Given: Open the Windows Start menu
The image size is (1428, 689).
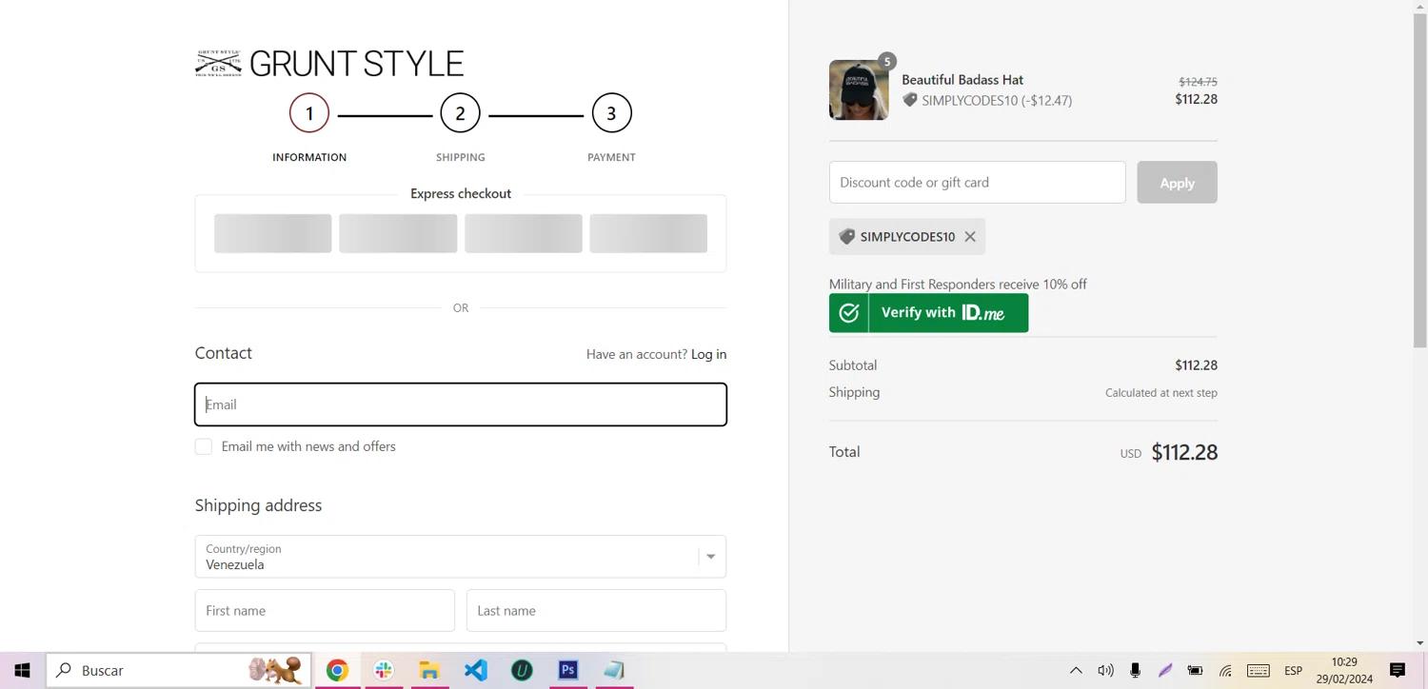Looking at the screenshot, I should coord(23,670).
